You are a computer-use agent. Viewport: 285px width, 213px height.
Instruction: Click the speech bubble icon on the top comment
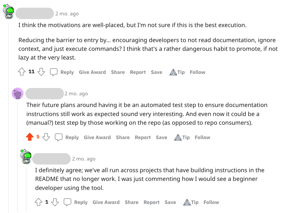pos(53,72)
